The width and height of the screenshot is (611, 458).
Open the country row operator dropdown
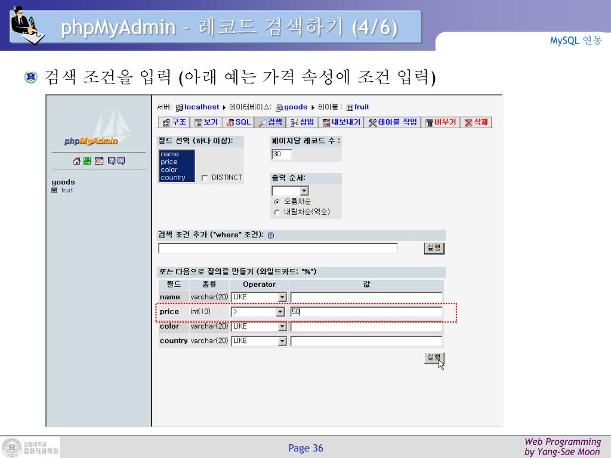click(x=259, y=341)
